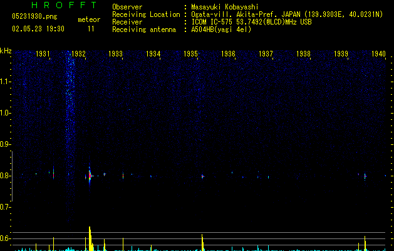Click the meteor echo near 1935
394x251 pixels.
[x=202, y=176]
